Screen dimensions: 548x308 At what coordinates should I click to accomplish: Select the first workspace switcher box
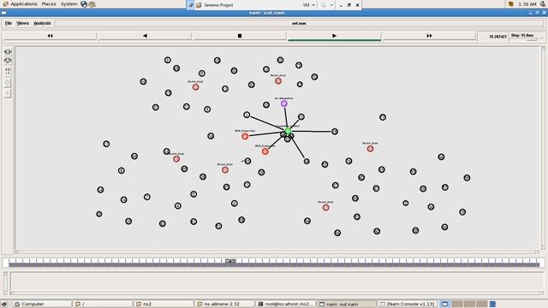(445, 304)
